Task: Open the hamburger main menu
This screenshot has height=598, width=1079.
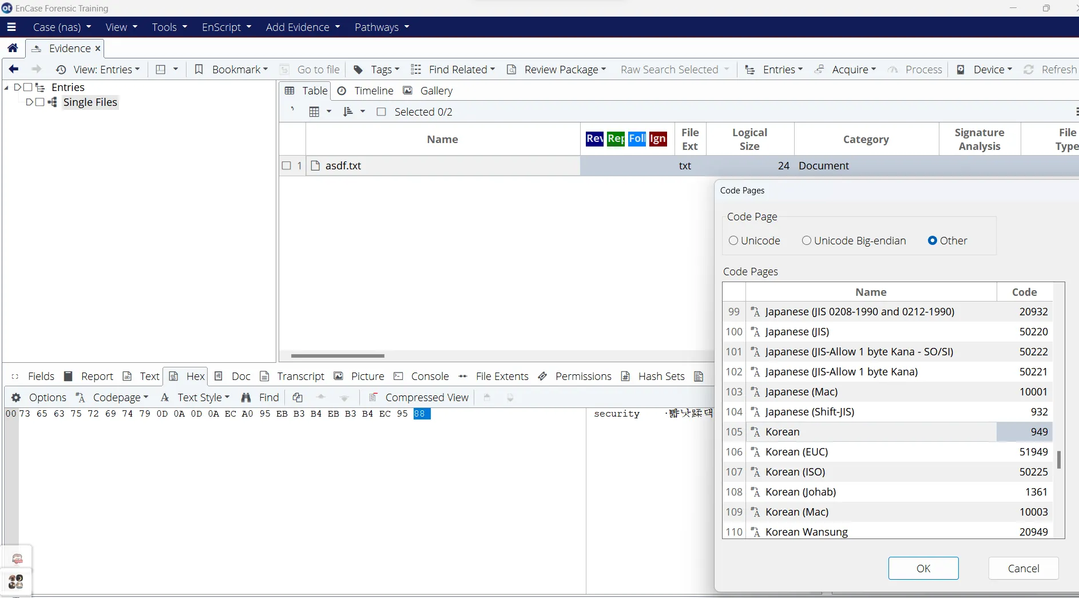Action: (x=11, y=27)
